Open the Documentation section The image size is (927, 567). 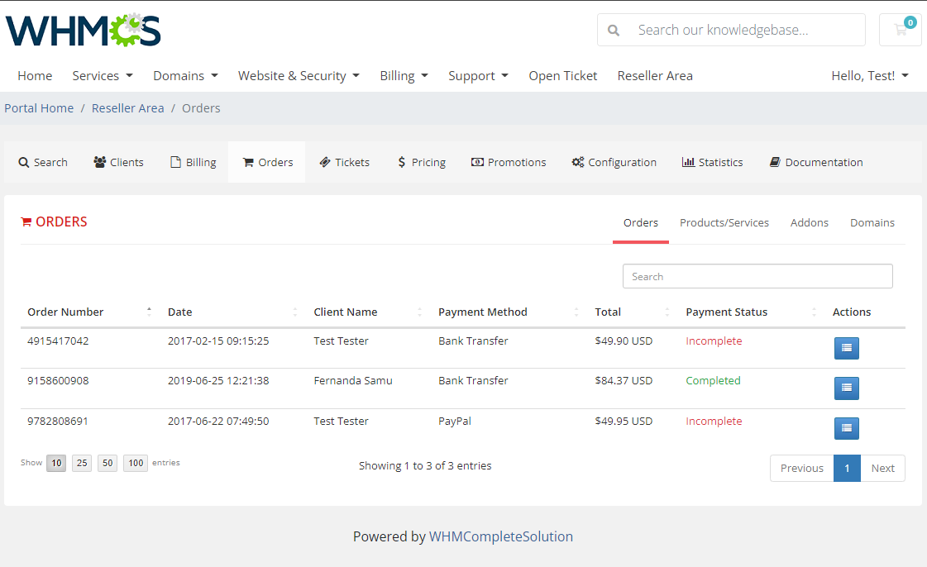click(x=816, y=163)
